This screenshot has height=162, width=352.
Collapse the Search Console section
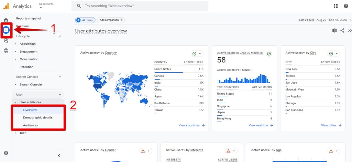coord(60,77)
